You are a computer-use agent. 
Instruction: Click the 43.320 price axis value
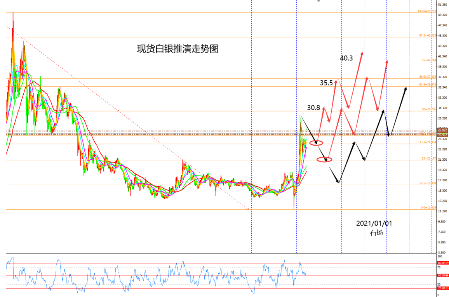tap(443, 46)
